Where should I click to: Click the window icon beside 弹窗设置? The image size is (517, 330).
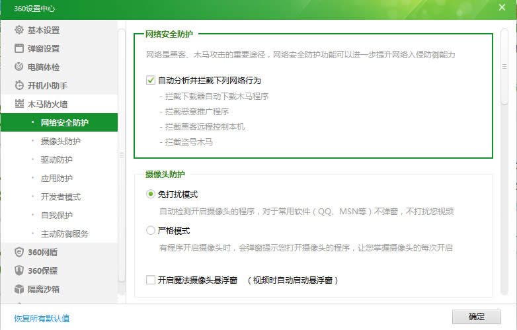point(19,48)
